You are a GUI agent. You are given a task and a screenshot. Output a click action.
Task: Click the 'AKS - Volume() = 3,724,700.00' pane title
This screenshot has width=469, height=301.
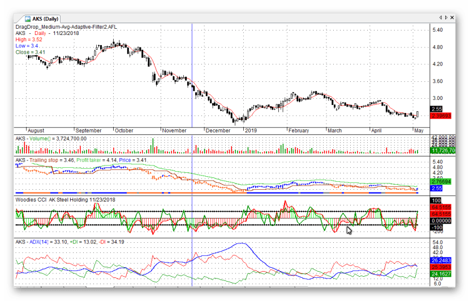pyautogui.click(x=51, y=138)
